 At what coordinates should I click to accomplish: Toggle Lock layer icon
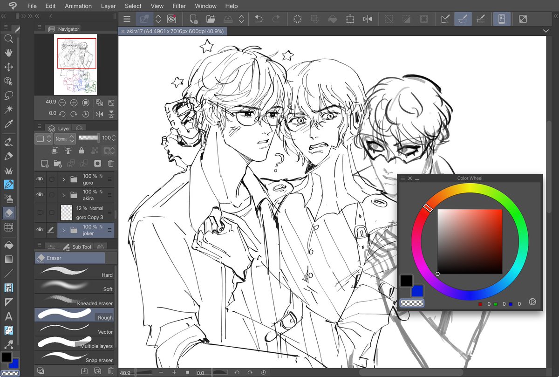coord(82,151)
